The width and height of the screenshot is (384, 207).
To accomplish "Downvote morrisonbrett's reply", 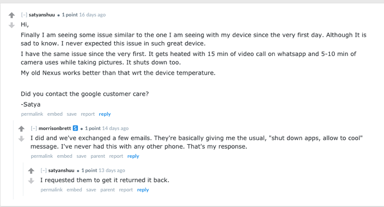I will (21, 139).
